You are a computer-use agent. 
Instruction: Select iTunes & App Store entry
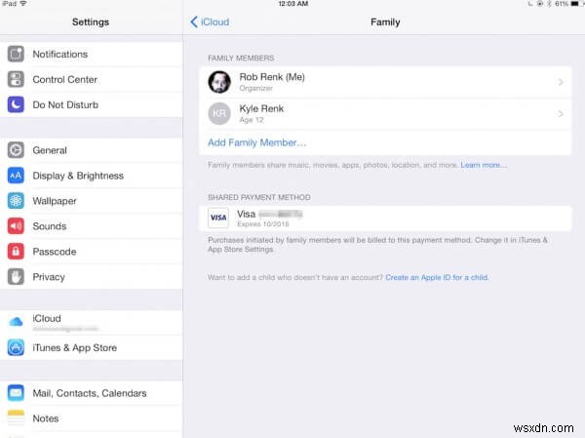coord(92,347)
